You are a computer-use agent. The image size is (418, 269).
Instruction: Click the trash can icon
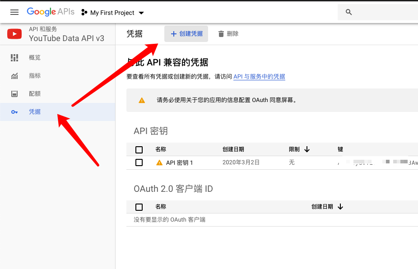tap(221, 34)
